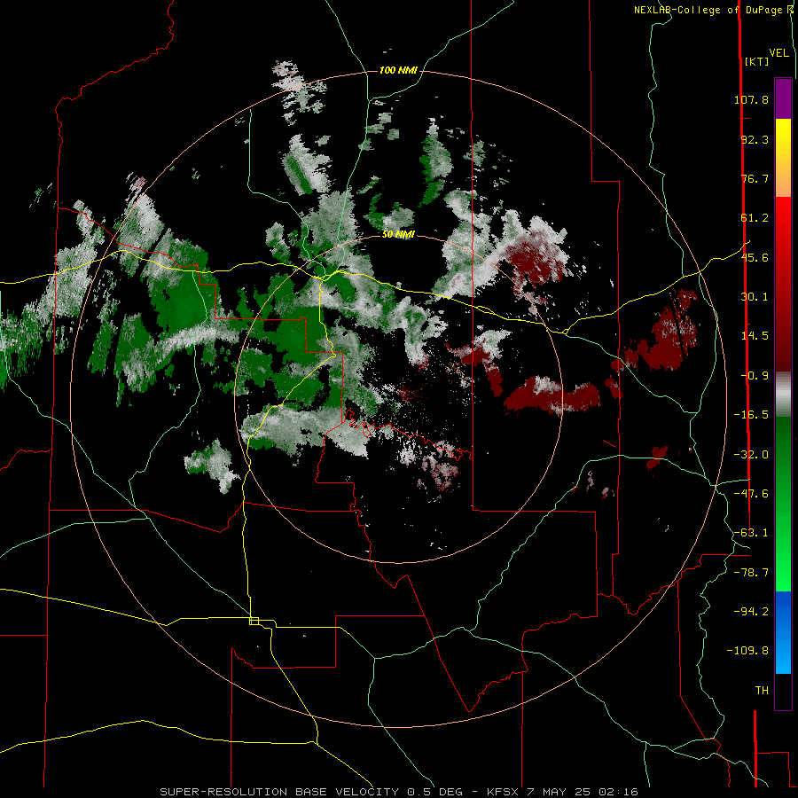798x798 pixels.
Task: Click the -63.1 legend value
Action: click(751, 533)
